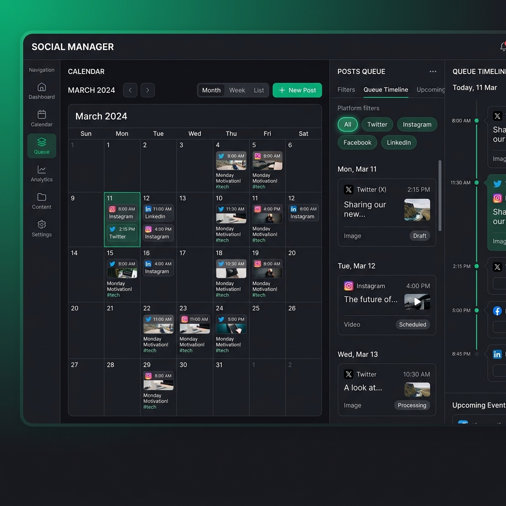This screenshot has width=506, height=506.
Task: Click the X icon on the Twitter (X) 2:15 PM card
Action: coord(348,189)
